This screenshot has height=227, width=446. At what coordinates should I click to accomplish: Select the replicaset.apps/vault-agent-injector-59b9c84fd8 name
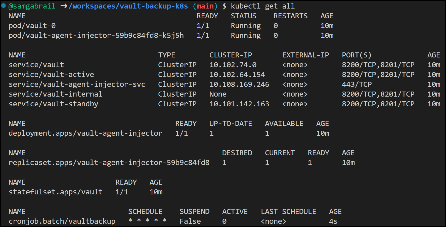109,163
